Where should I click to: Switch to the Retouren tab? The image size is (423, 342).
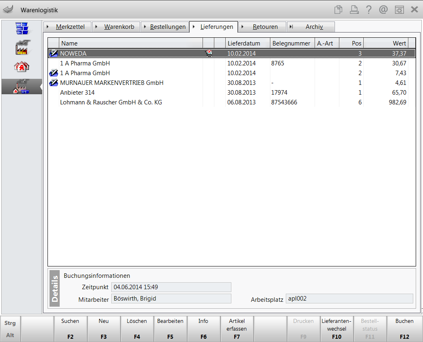click(262, 27)
